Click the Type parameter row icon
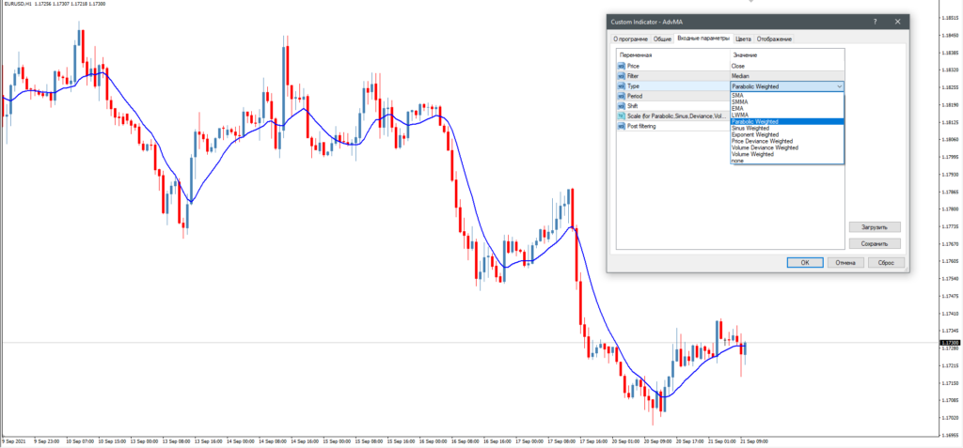Screen dimensions: 963x448 [621, 85]
